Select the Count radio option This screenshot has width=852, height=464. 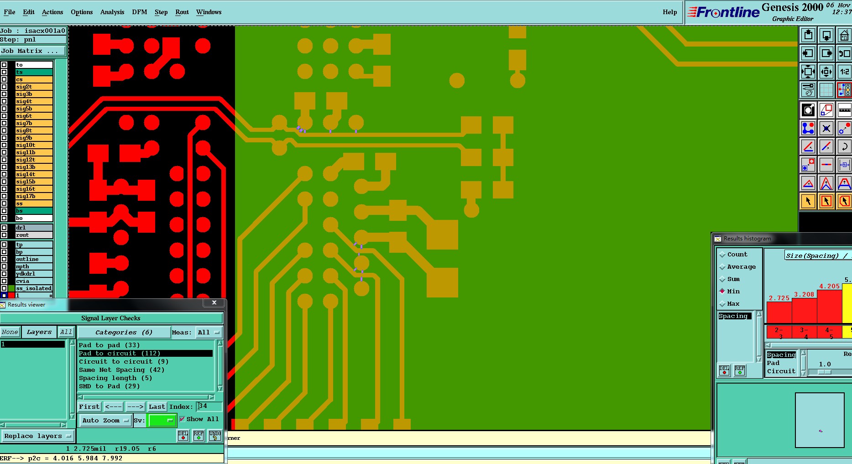pyautogui.click(x=722, y=255)
